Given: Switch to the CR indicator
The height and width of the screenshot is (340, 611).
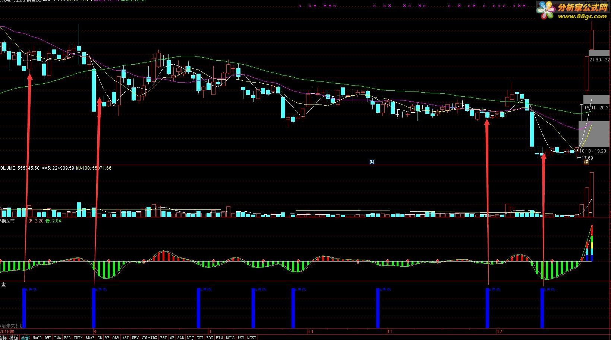Looking at the screenshot, I should tap(100, 338).
